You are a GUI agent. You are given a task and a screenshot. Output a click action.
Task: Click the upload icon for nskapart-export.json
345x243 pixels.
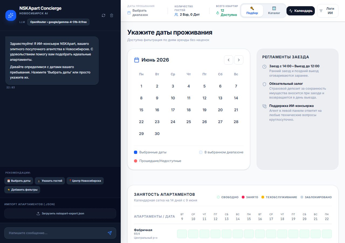pos(38,213)
